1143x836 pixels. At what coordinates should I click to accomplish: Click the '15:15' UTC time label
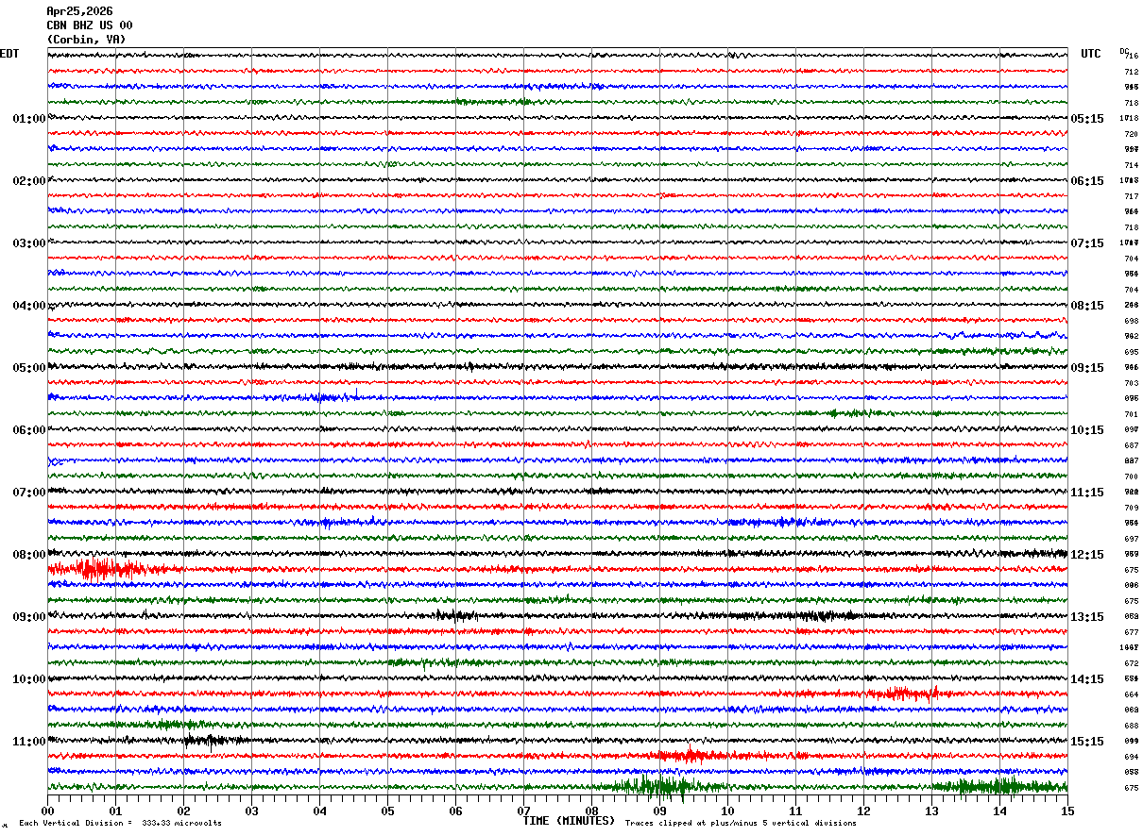click(x=1087, y=742)
